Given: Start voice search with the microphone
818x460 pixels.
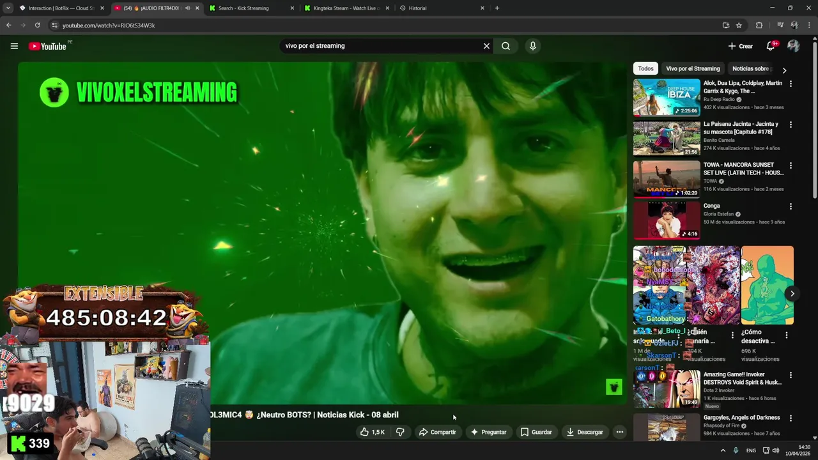Looking at the screenshot, I should coord(532,46).
